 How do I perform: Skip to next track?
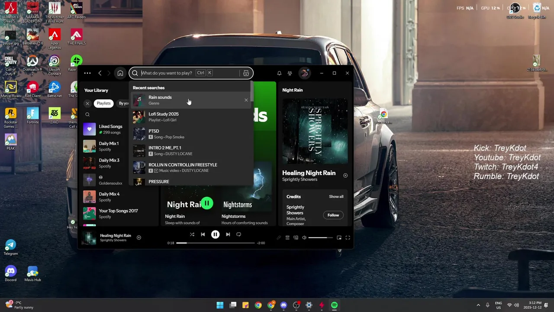tap(228, 234)
